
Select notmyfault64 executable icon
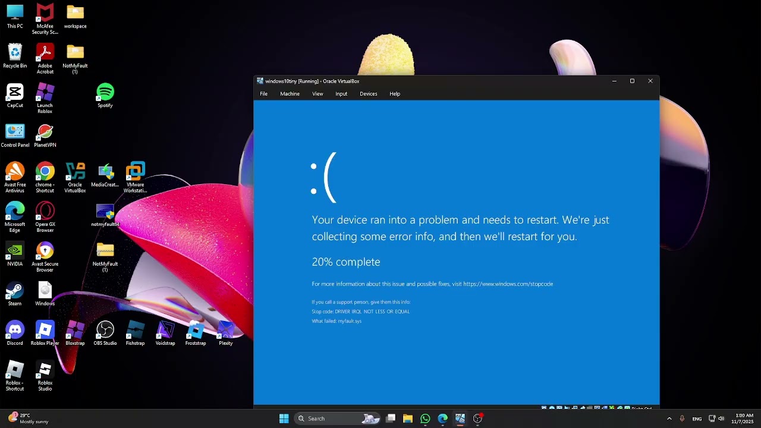[105, 215]
